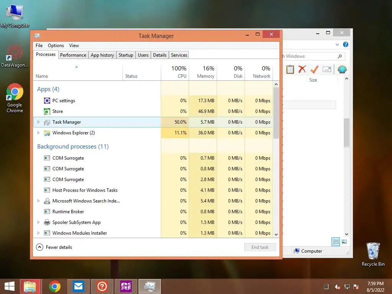Viewport: 392px width, 294px height.
Task: Open the Recycle Bin
Action: click(373, 254)
